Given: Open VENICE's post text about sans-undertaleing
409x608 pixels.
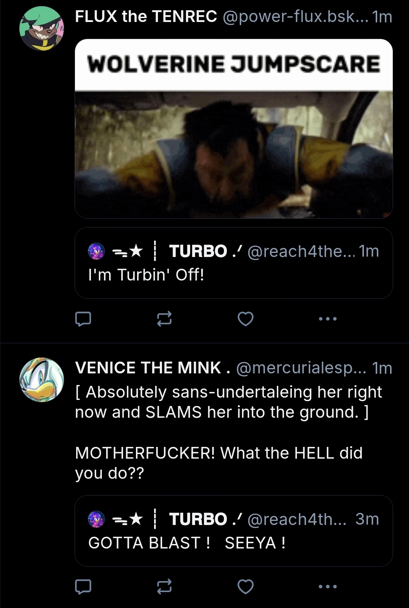Looking at the screenshot, I should coord(228,402).
